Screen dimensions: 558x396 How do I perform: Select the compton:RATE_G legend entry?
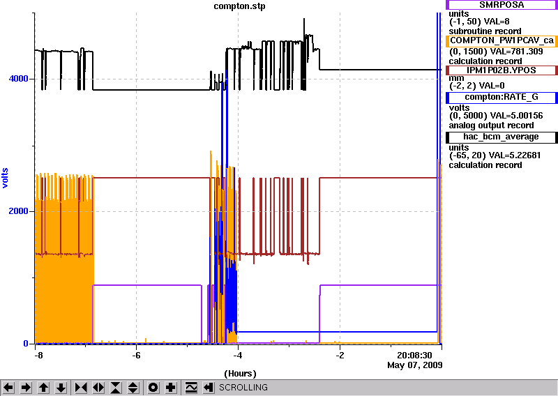pyautogui.click(x=501, y=97)
